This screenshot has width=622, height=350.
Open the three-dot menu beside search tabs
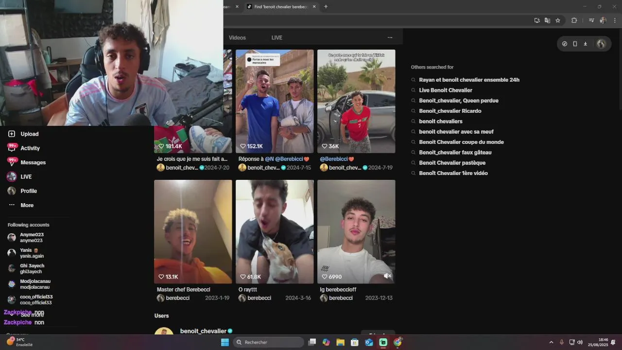pyautogui.click(x=390, y=37)
